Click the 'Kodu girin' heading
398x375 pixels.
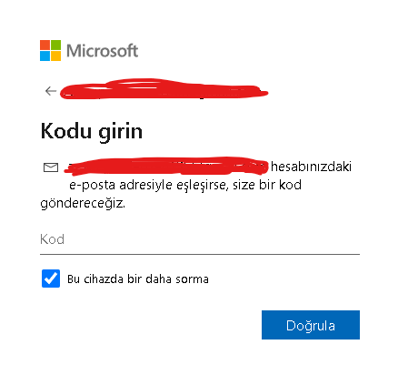[x=92, y=131]
